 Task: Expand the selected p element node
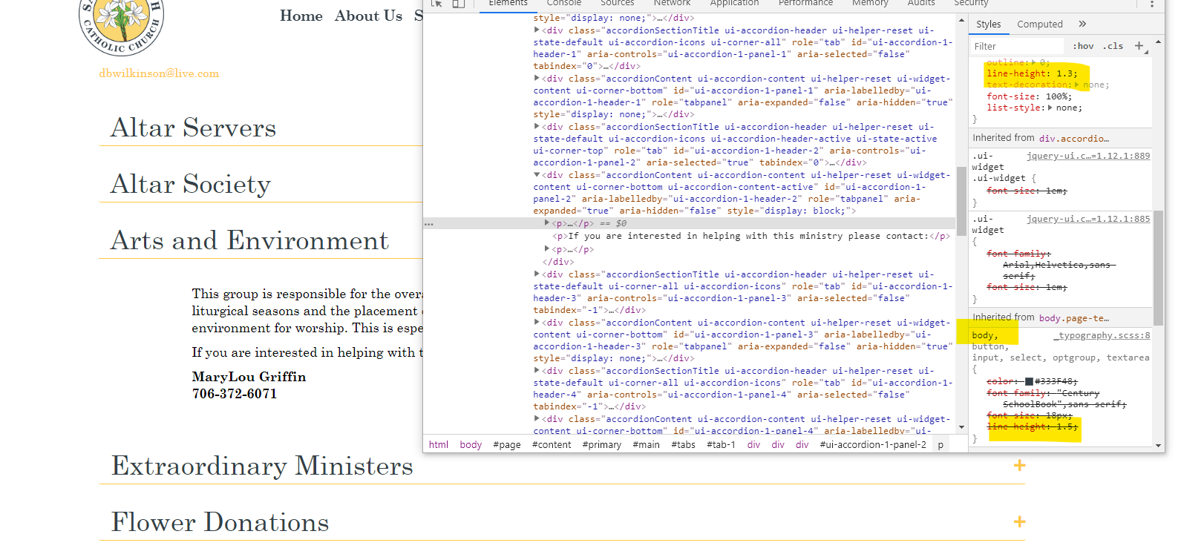pos(547,223)
